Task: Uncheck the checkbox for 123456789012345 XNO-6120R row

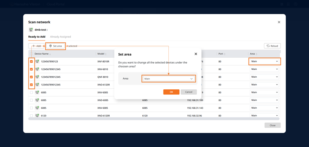Action: (x=31, y=85)
